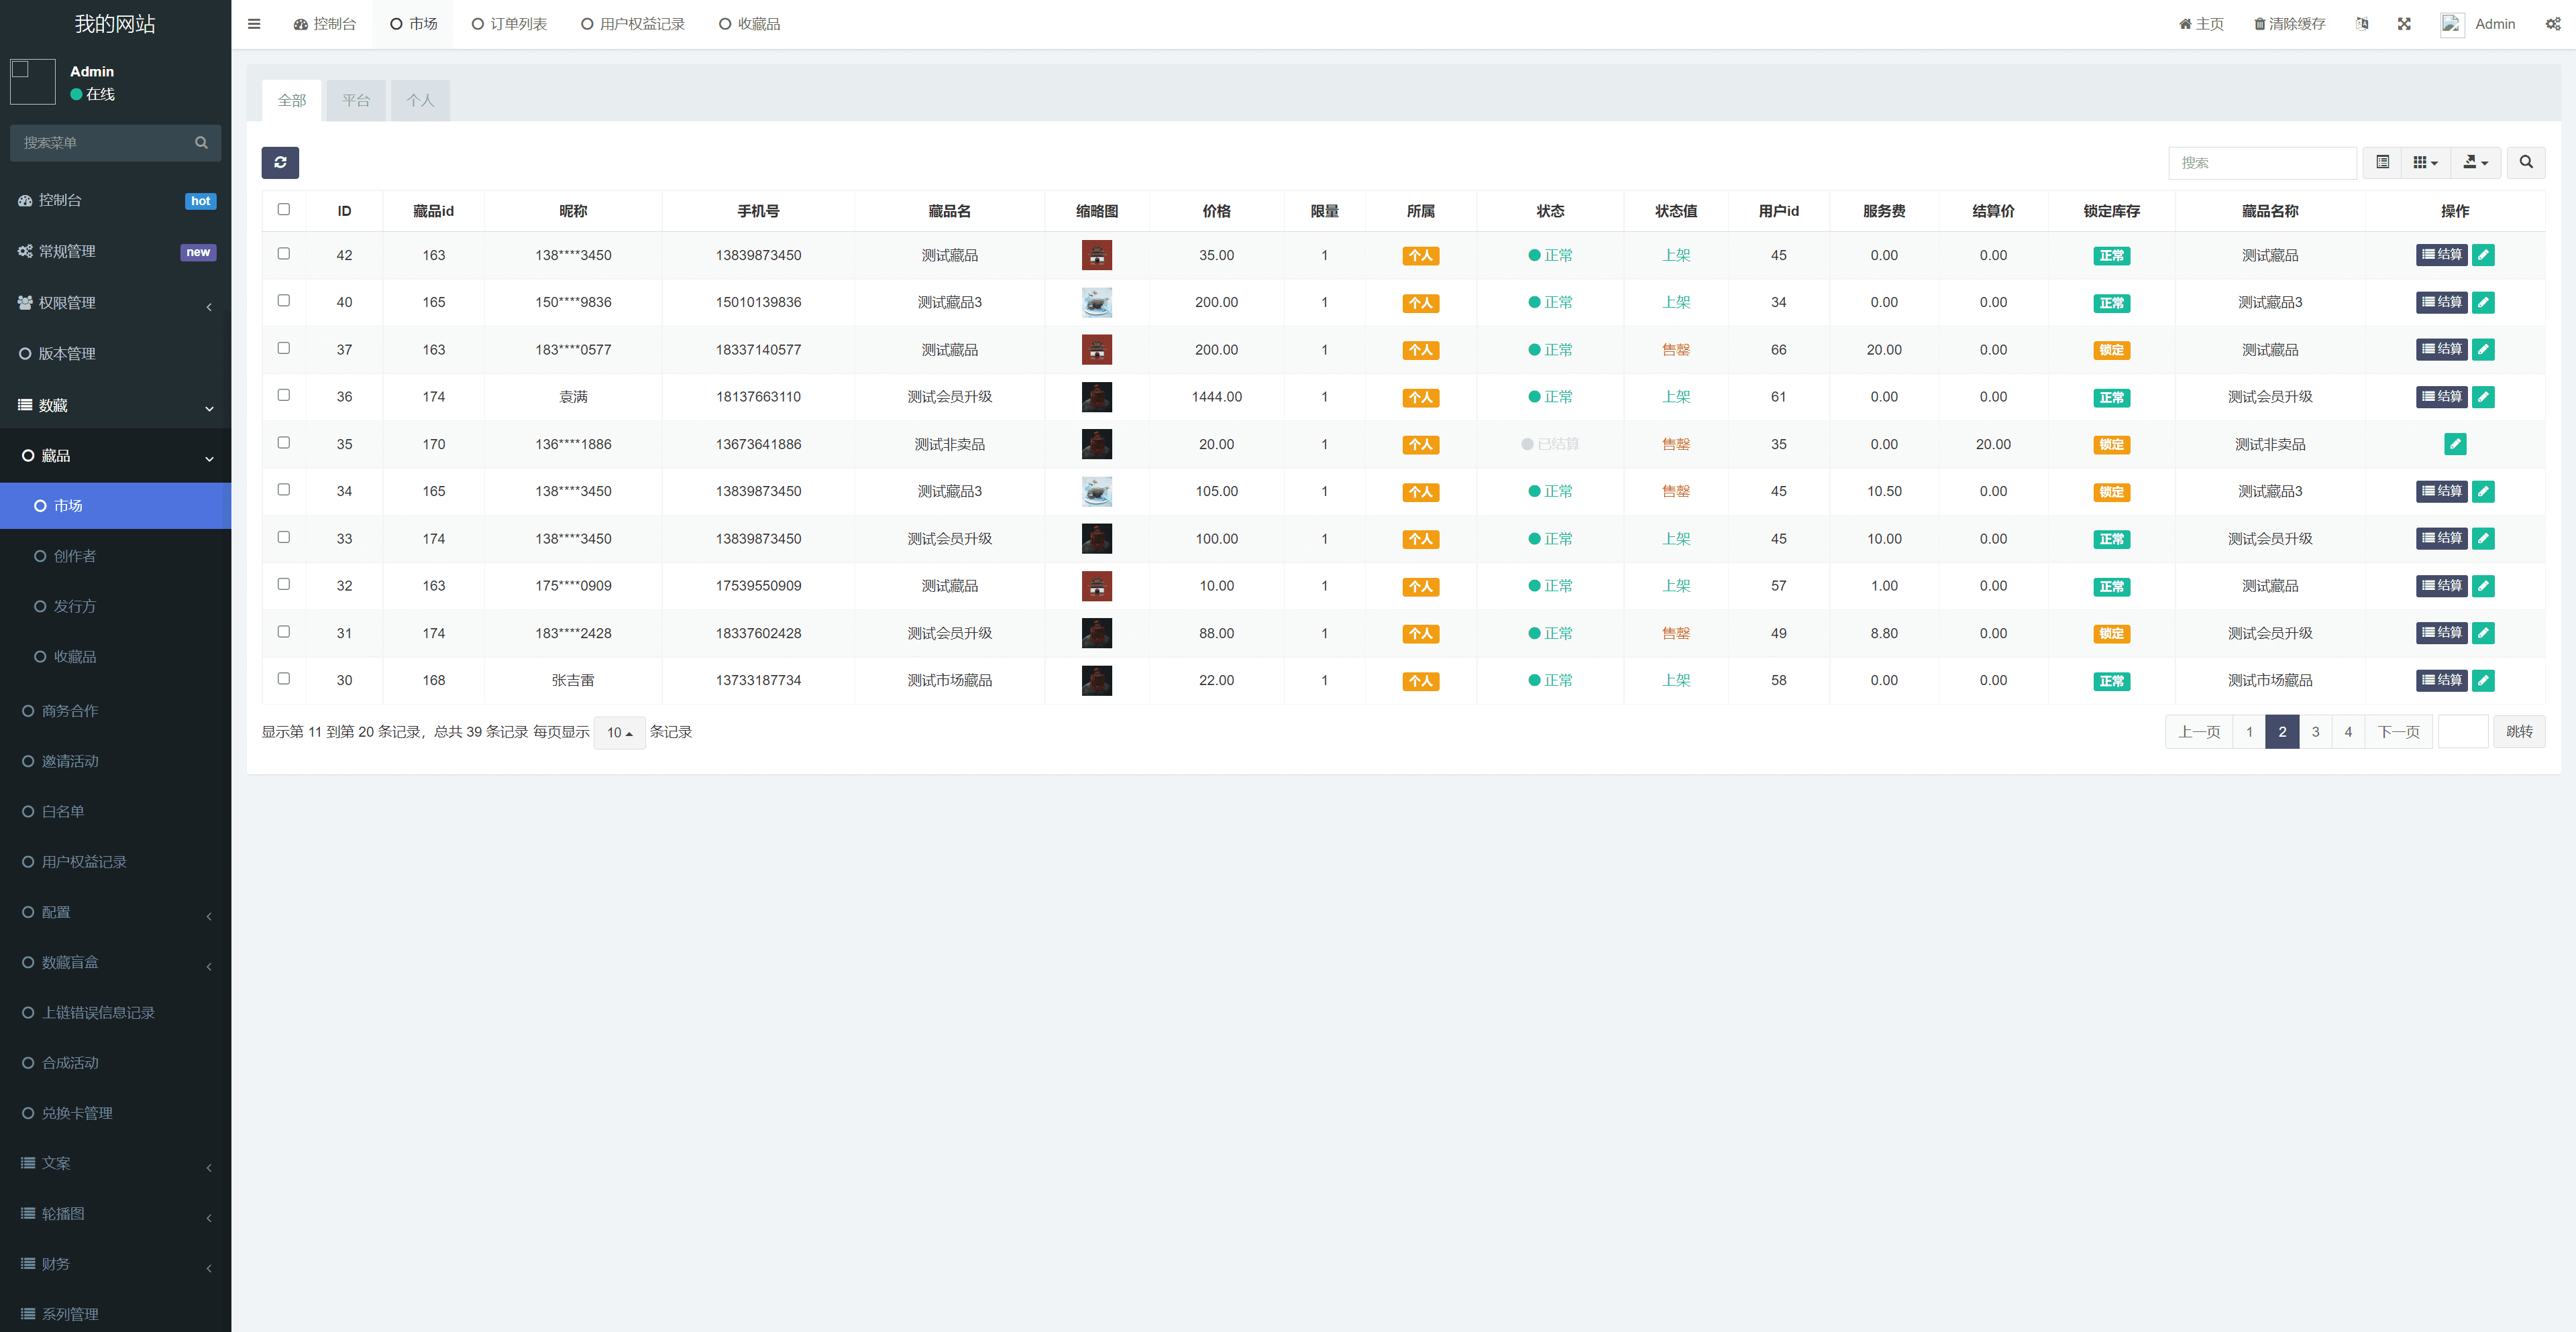This screenshot has width=2576, height=1332.
Task: Select checkbox of row ID 30
Action: [284, 678]
